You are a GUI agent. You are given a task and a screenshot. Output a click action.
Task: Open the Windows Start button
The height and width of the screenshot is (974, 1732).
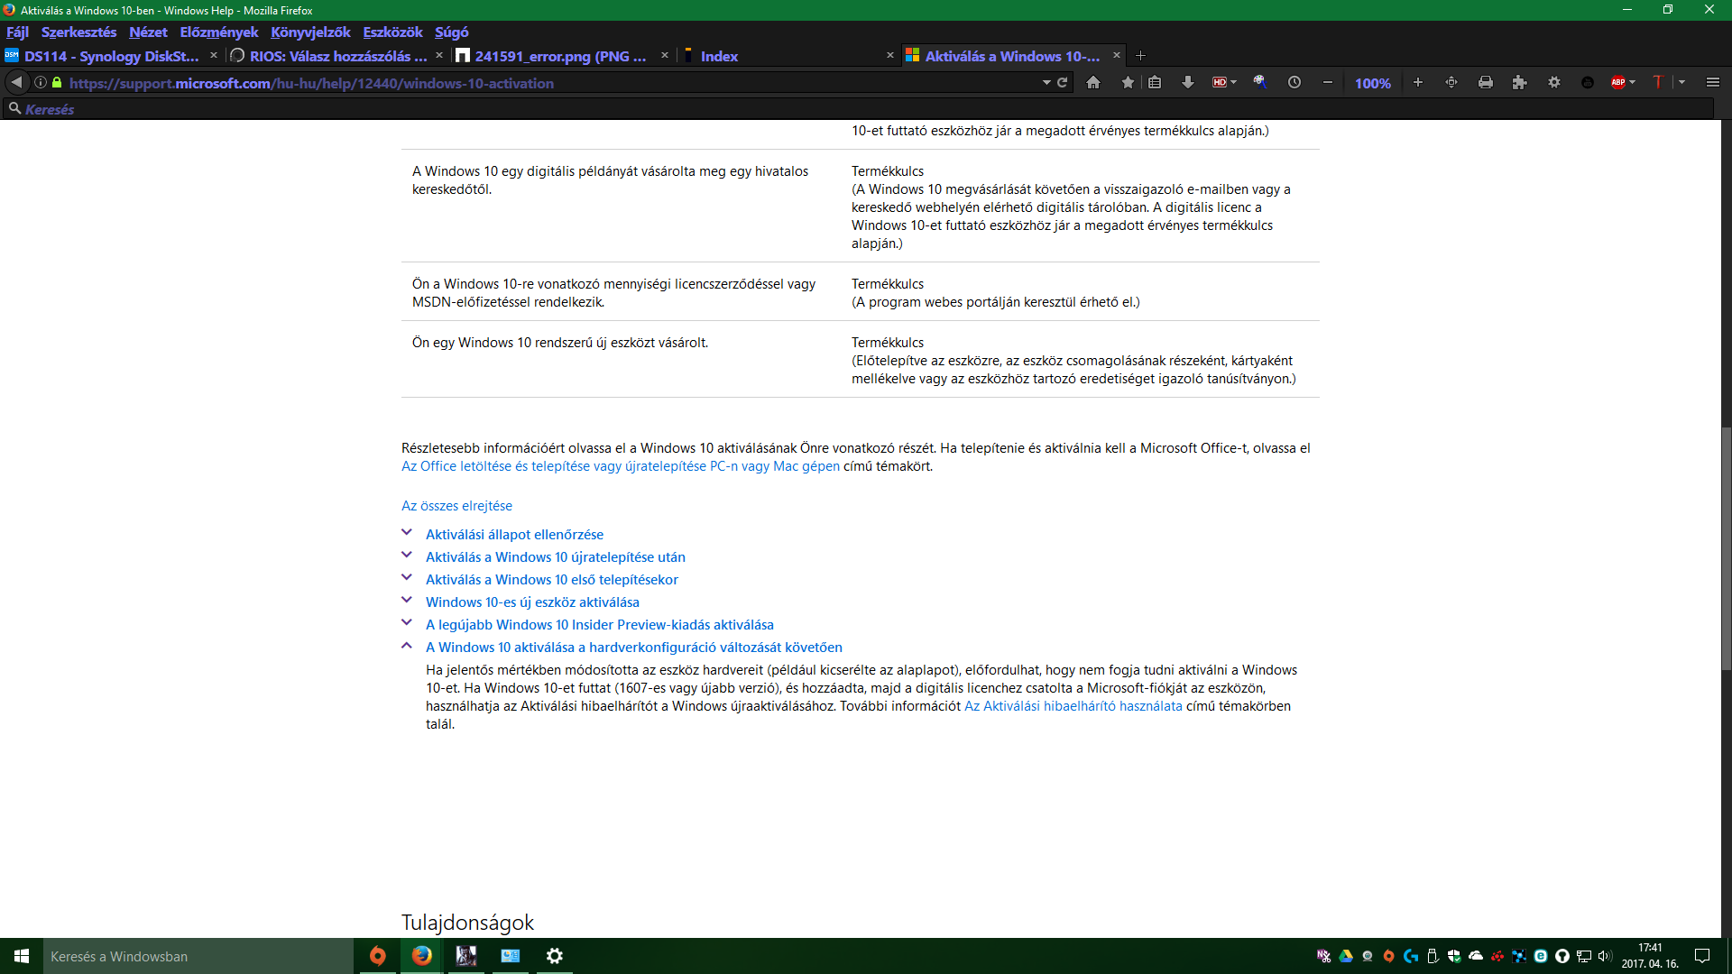click(x=22, y=956)
